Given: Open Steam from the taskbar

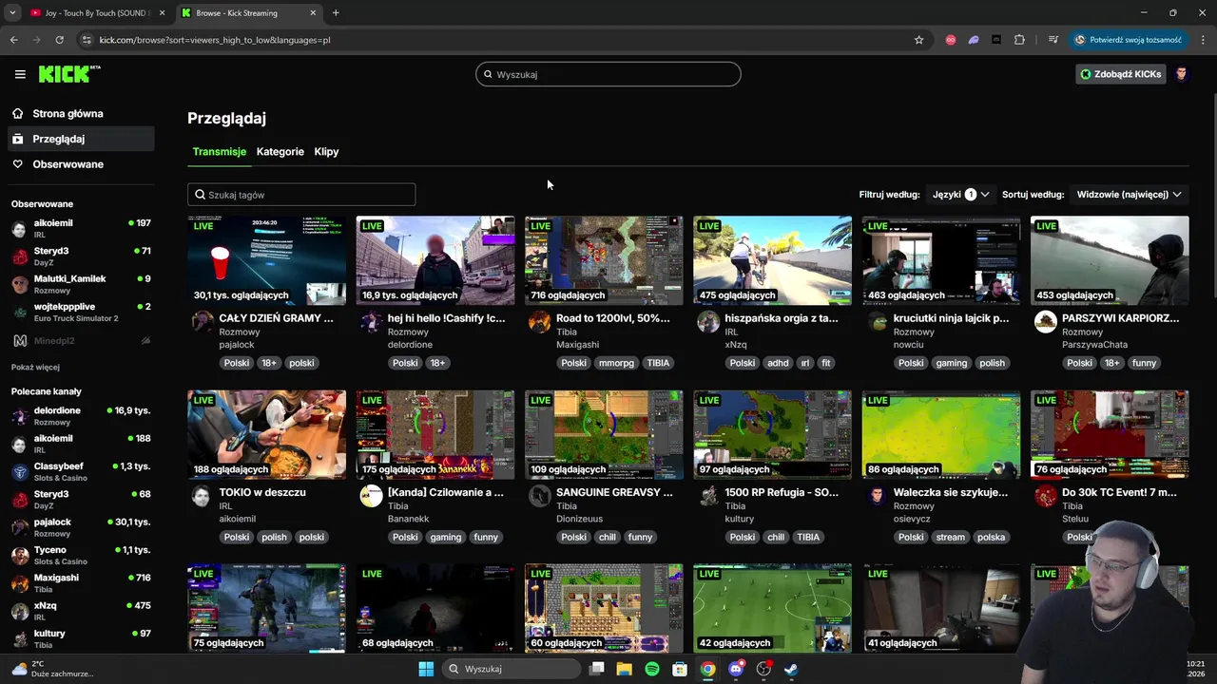Looking at the screenshot, I should click(x=791, y=669).
